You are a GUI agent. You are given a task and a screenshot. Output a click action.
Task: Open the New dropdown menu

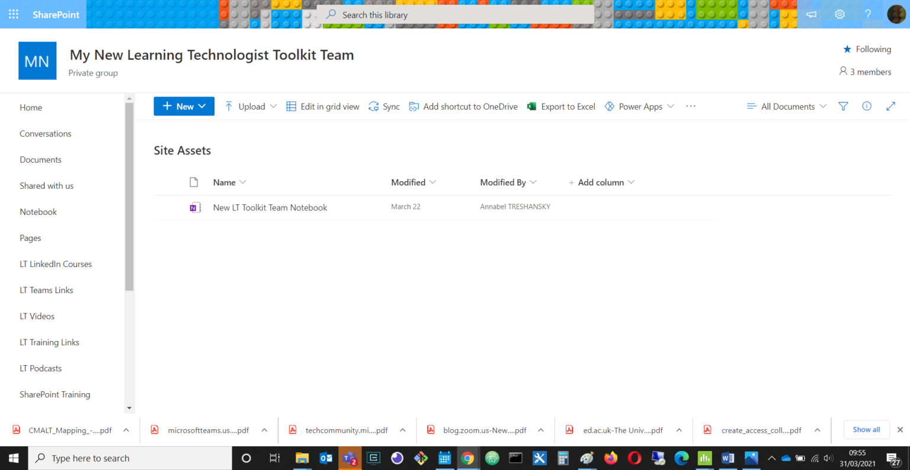tap(184, 106)
